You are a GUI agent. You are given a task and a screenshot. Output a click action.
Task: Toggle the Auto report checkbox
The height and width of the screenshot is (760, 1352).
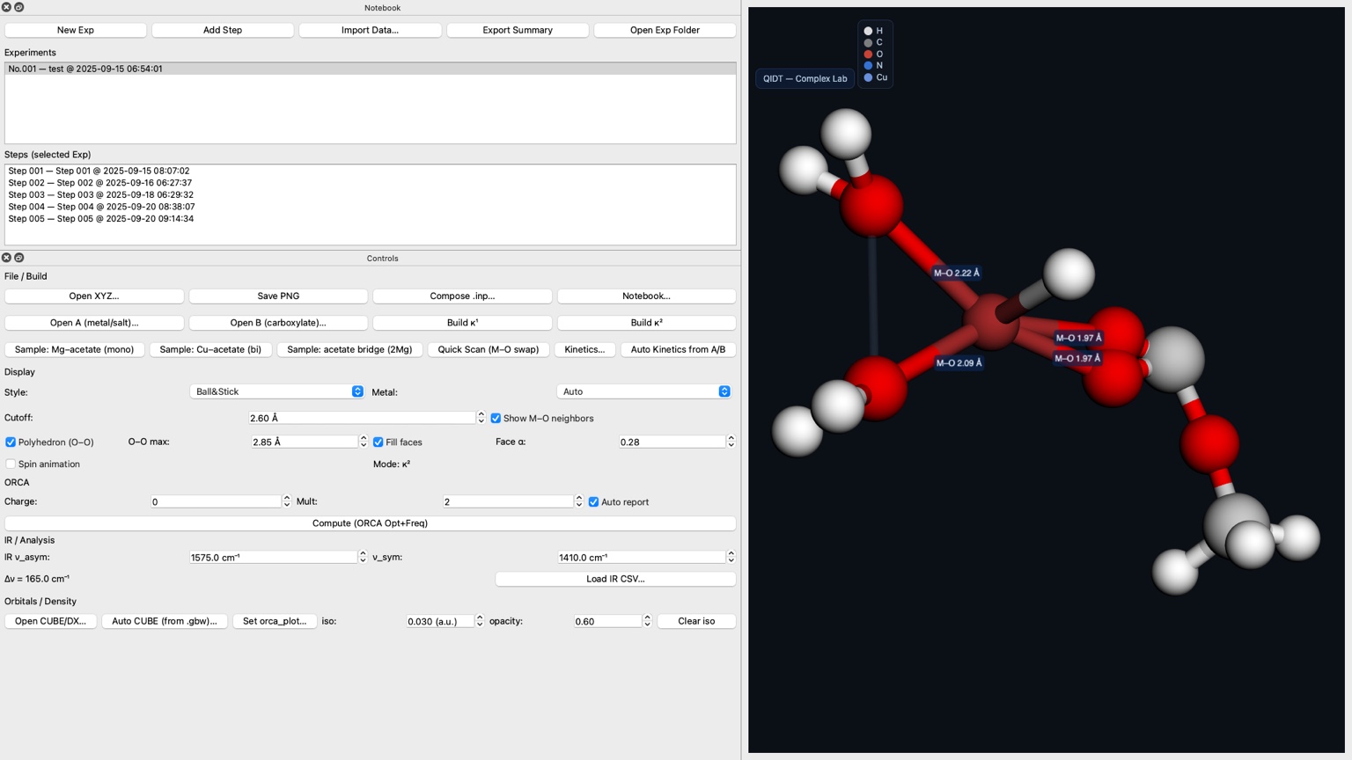point(593,502)
